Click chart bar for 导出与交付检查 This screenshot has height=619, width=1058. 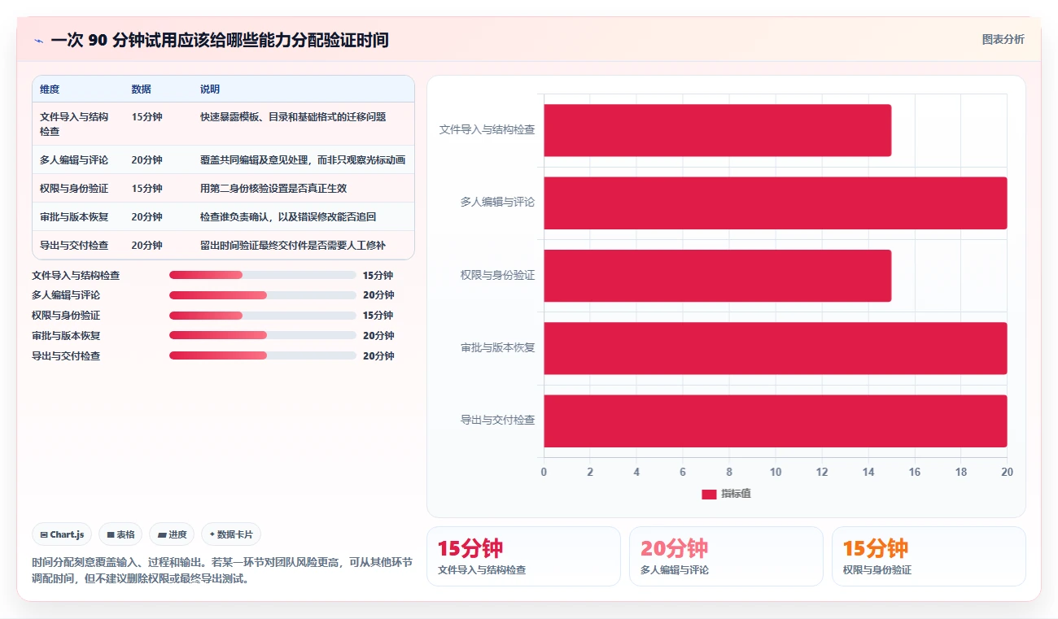coord(776,421)
